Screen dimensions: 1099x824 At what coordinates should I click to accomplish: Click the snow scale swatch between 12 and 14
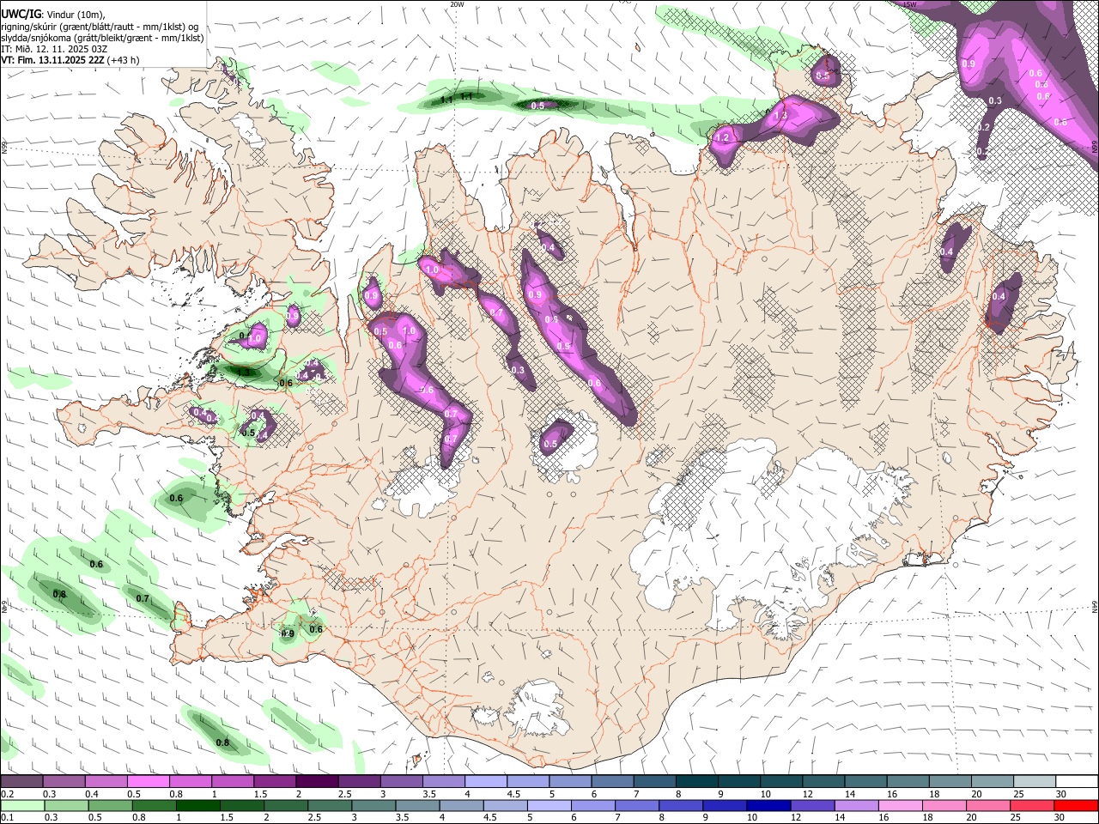(x=824, y=781)
